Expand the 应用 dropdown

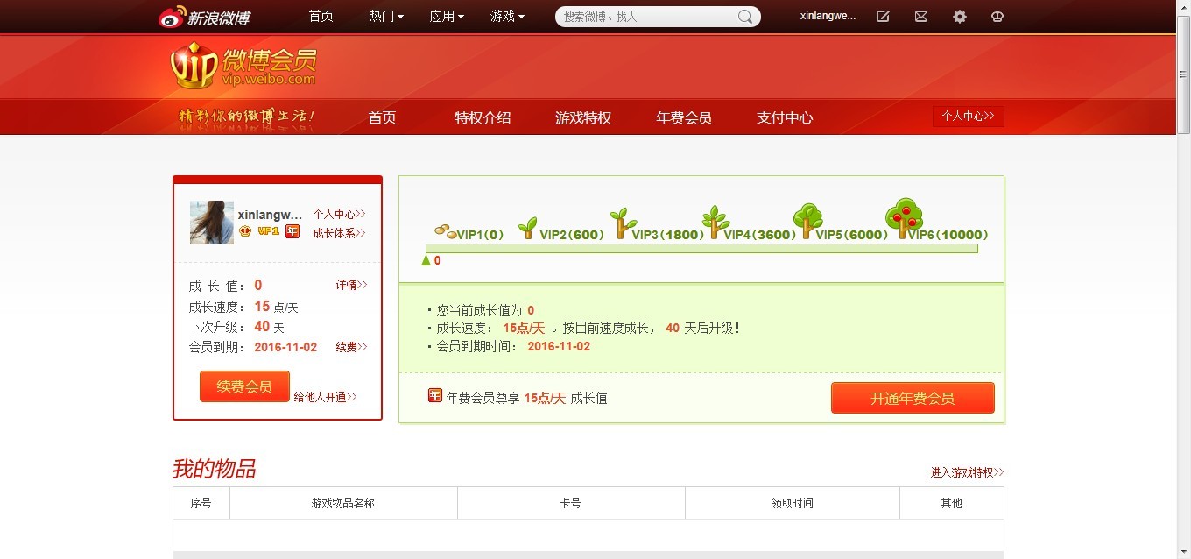[x=447, y=17]
